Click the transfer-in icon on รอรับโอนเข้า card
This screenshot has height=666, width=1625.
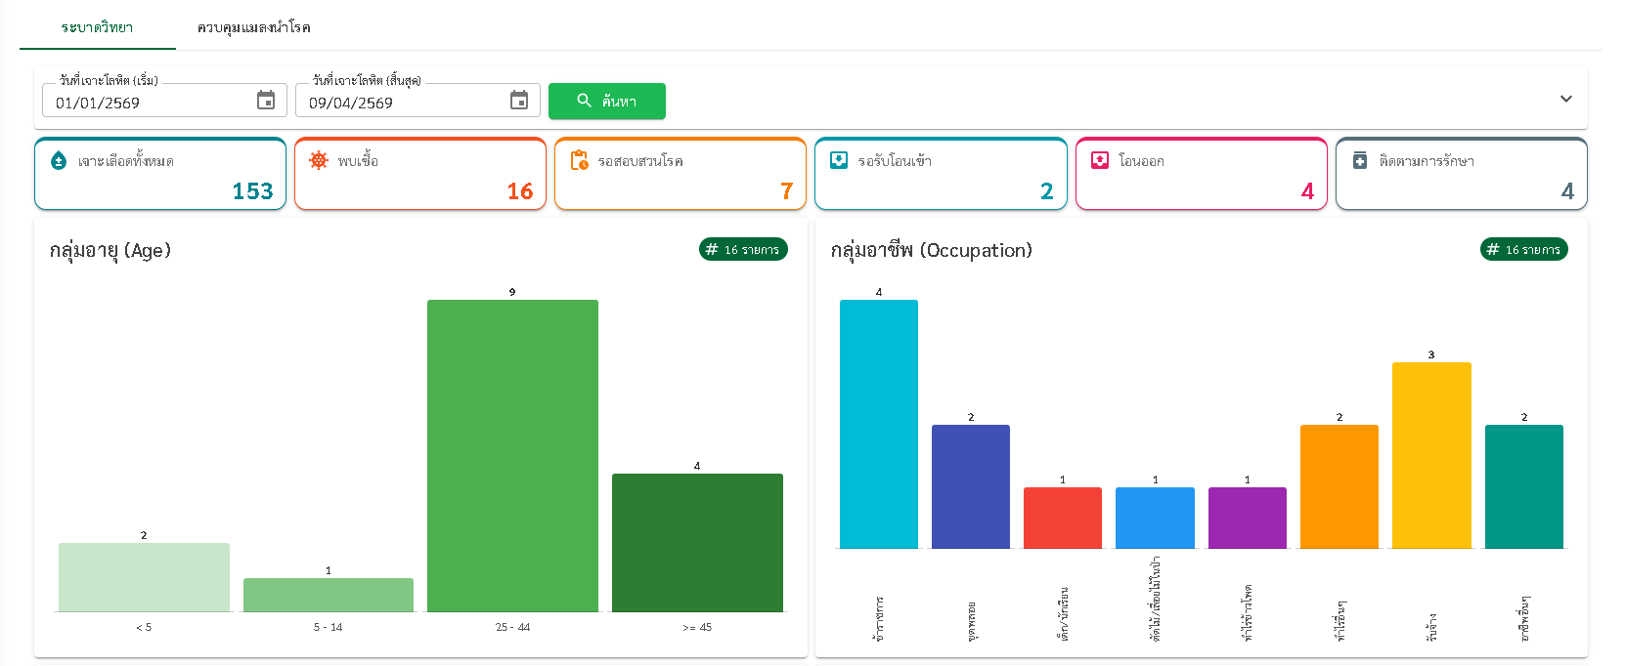pos(839,161)
